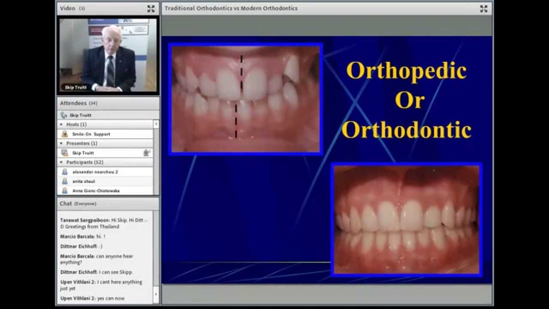
Task: Click the phone icon beside Skip Truitt
Action: coord(64,115)
